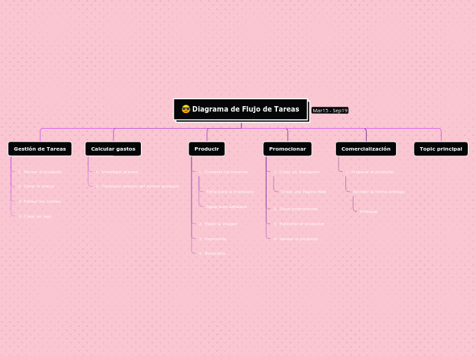
Task: Click subtopic '4. Crear un logo'
Action: [35, 216]
